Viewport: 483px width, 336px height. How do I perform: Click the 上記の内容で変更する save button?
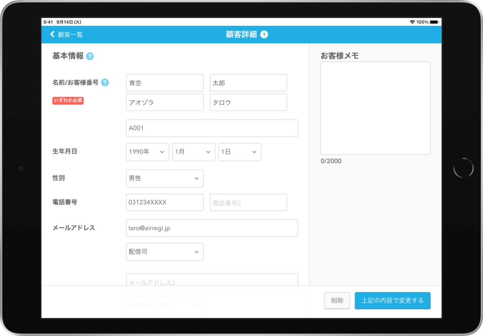click(x=392, y=300)
